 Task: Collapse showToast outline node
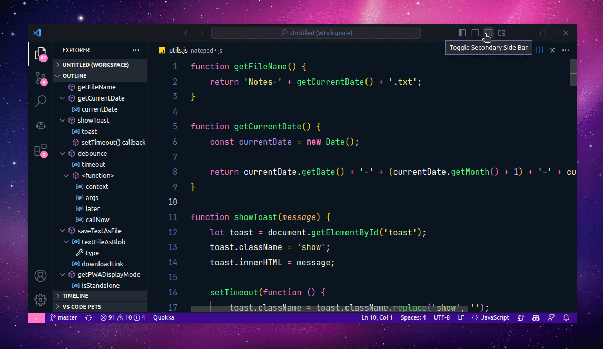coord(62,121)
